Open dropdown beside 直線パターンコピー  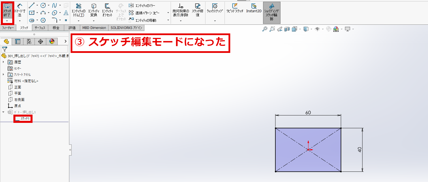click(168, 13)
